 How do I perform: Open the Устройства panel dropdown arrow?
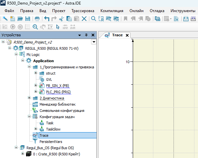[79, 35]
